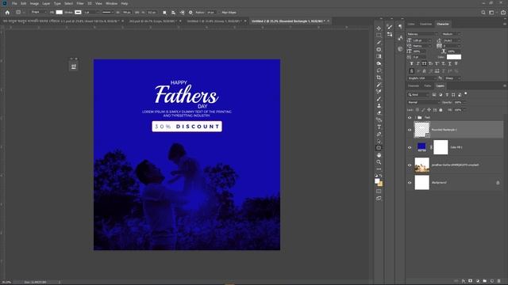Click the path operations icon in options bar
Screen dimensions: 508x285
click(x=164, y=13)
